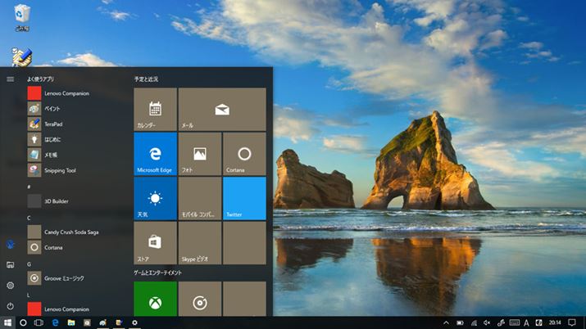Open the Cortana tile in the tile grid

(244, 154)
